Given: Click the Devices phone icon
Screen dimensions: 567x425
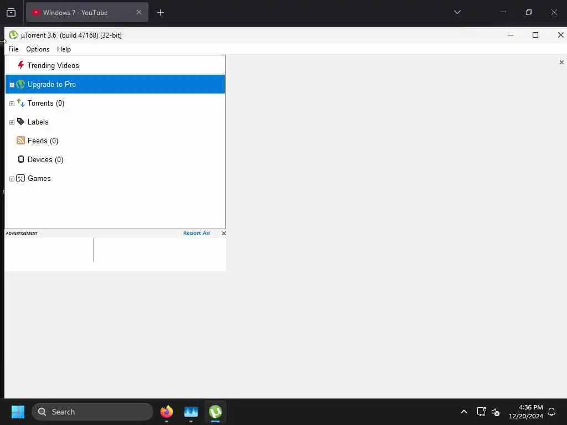Looking at the screenshot, I should pyautogui.click(x=21, y=159).
